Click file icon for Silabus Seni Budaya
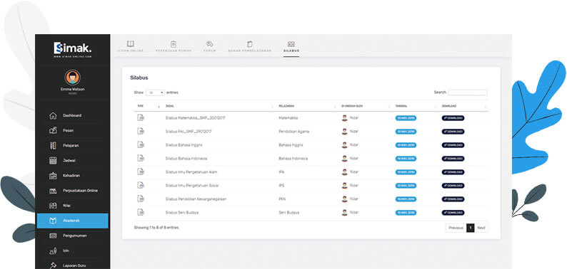Viewport: 567px width, 269px height. pos(141,212)
